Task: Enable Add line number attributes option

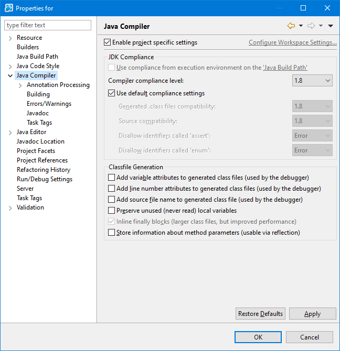Action: [x=111, y=189]
